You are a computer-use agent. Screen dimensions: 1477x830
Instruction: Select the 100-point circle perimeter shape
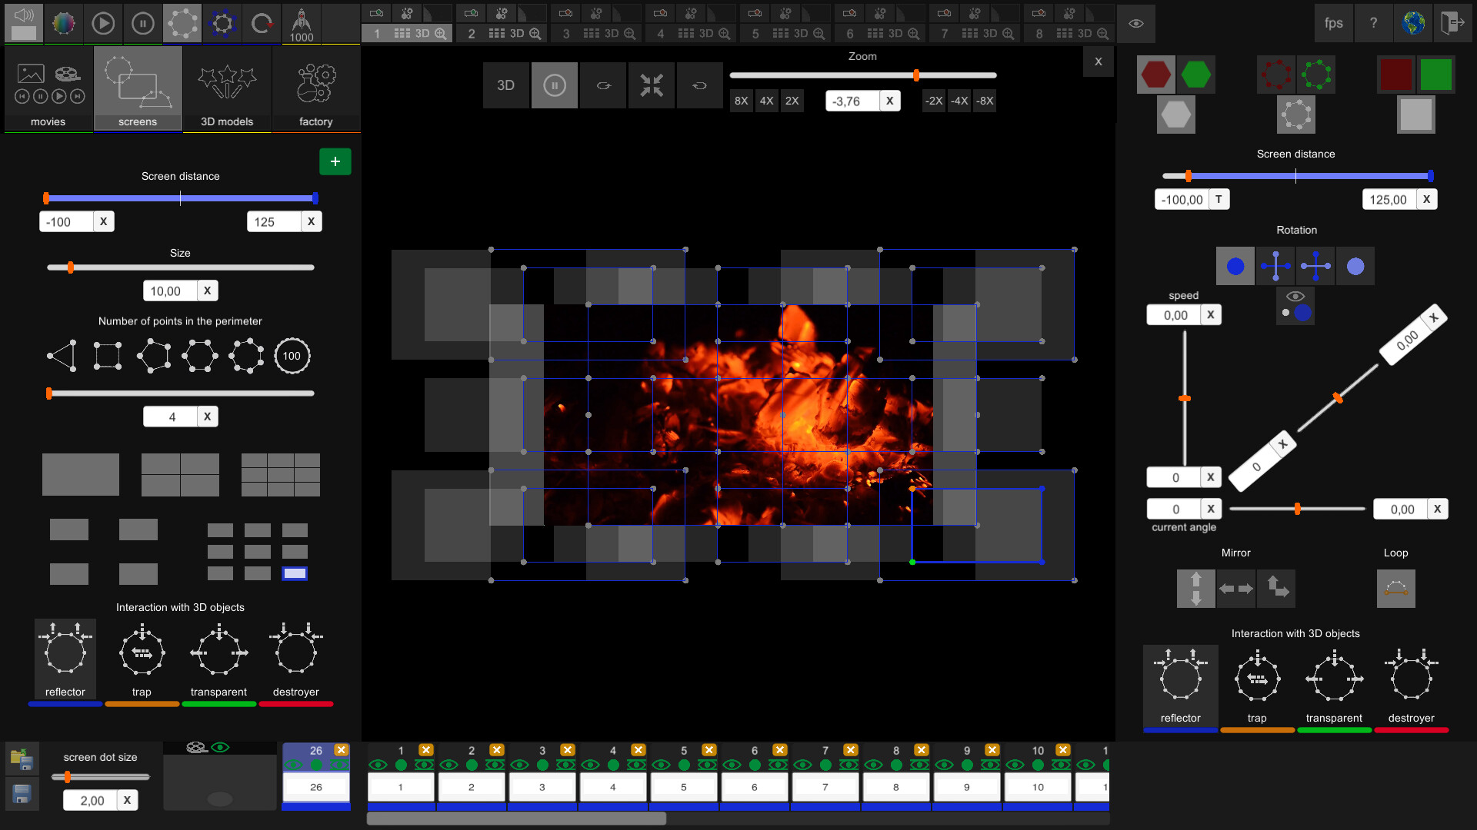coord(292,355)
